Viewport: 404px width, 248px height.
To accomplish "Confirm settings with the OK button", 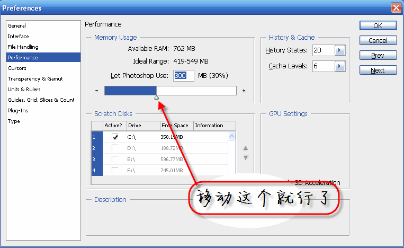I will (378, 26).
